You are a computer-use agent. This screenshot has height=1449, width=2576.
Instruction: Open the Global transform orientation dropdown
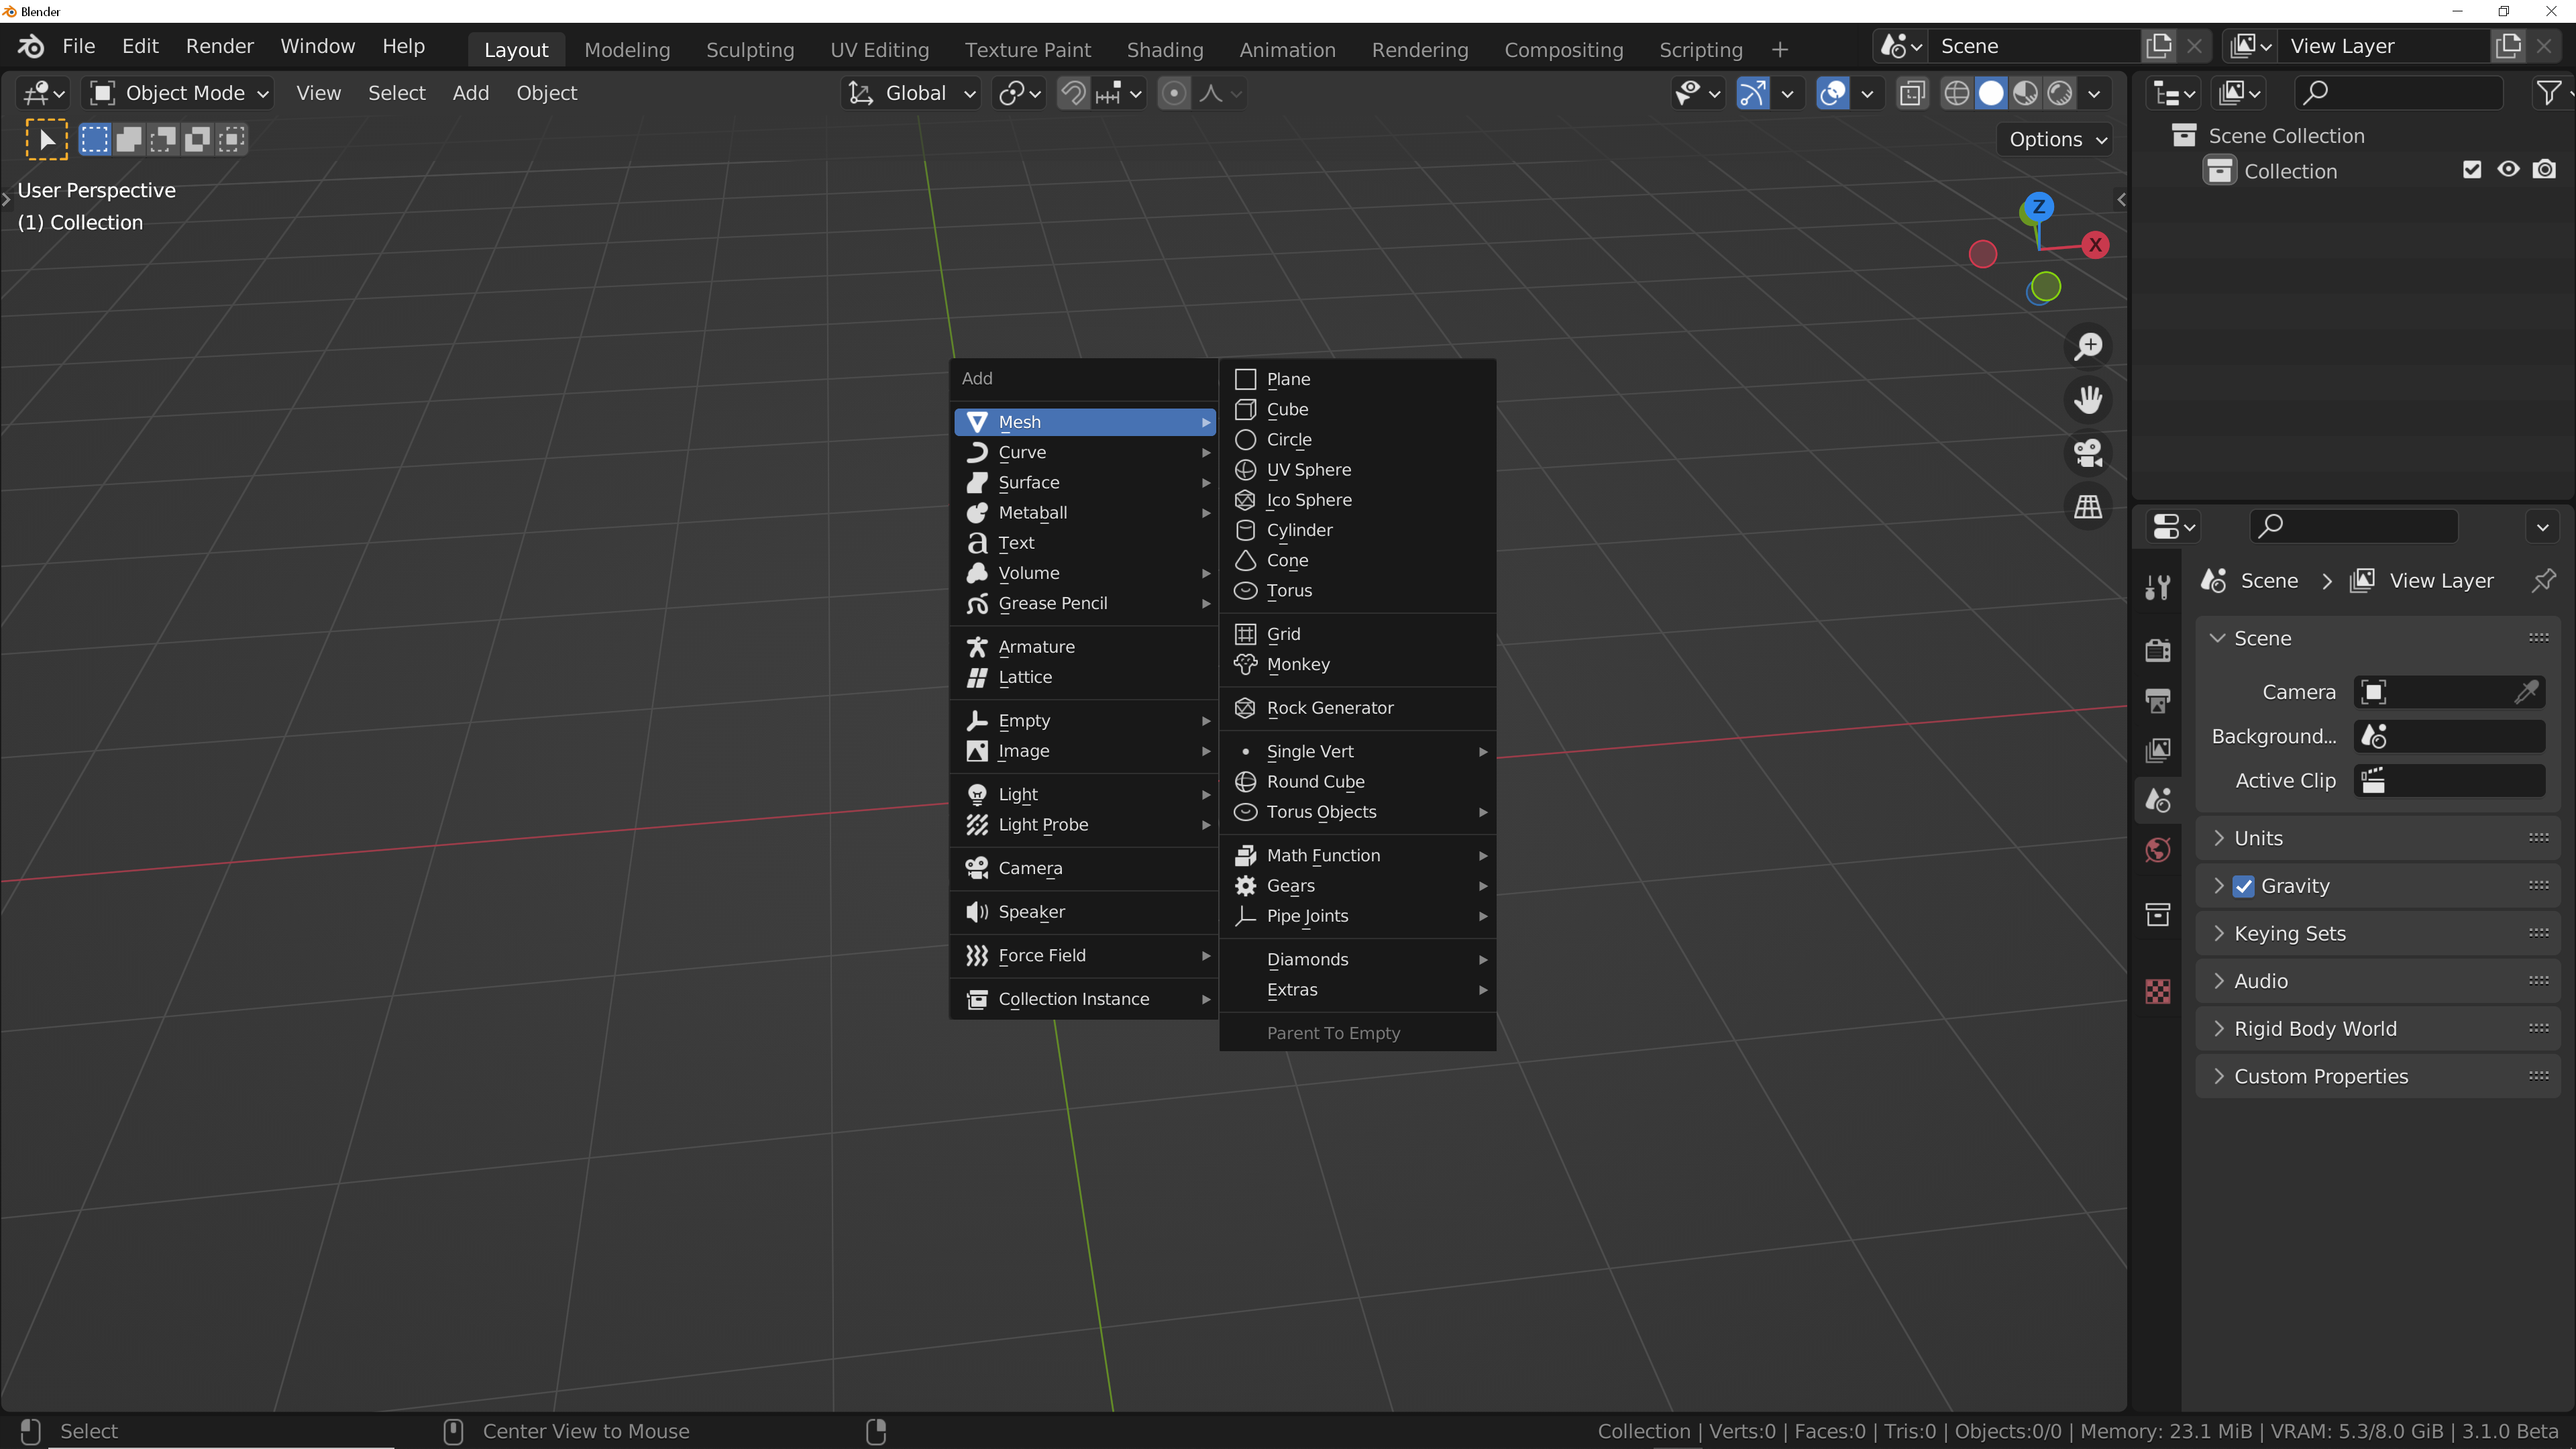point(911,93)
